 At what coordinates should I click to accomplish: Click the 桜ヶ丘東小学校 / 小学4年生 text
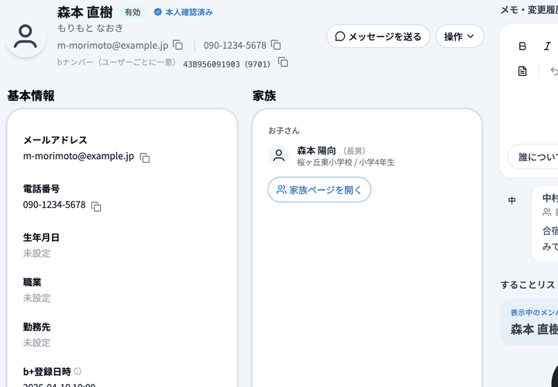(346, 163)
